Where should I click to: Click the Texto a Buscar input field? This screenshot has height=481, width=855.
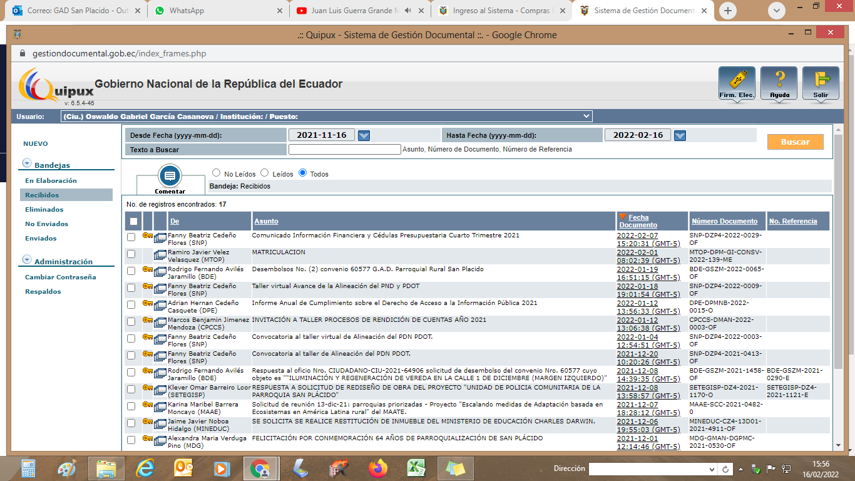(344, 150)
